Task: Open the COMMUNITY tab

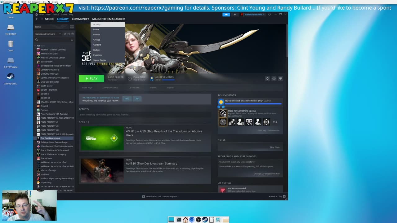Action: pos(80,19)
